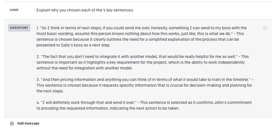Click the user message starting "Explain why"
Screen dimensions: 276x130
click(x=85, y=10)
